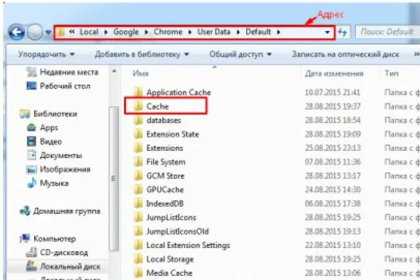Viewport: 420px width, 280px height.
Task: Click the GPUCache folder name
Action: tap(165, 190)
